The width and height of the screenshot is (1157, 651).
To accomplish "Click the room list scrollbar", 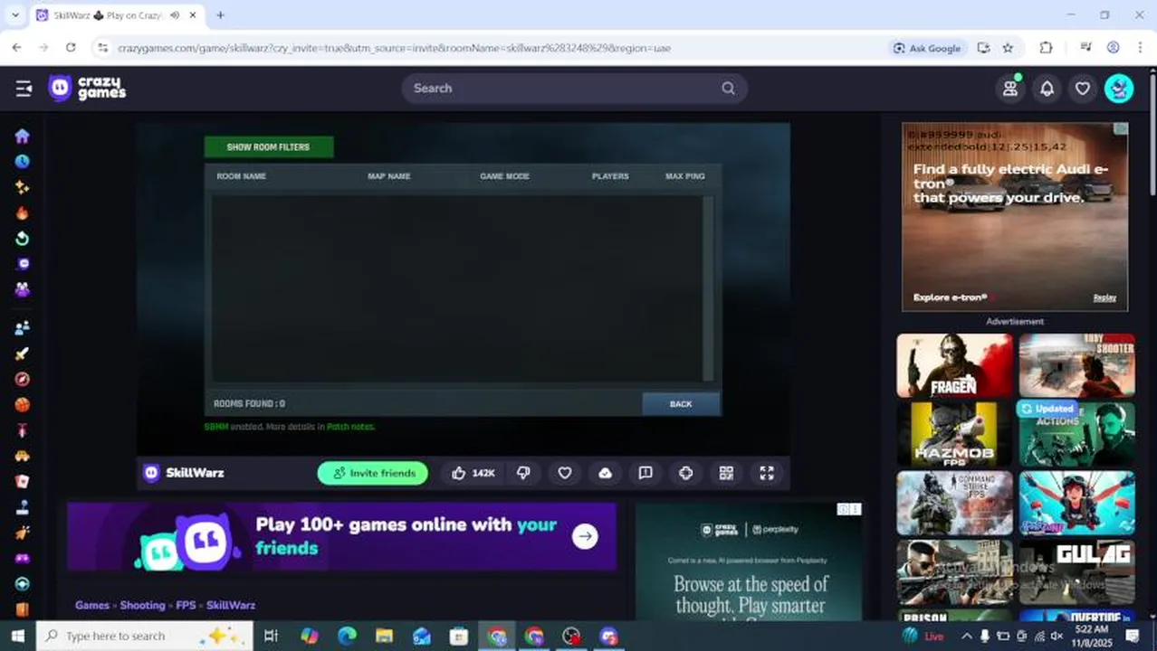I will point(708,288).
